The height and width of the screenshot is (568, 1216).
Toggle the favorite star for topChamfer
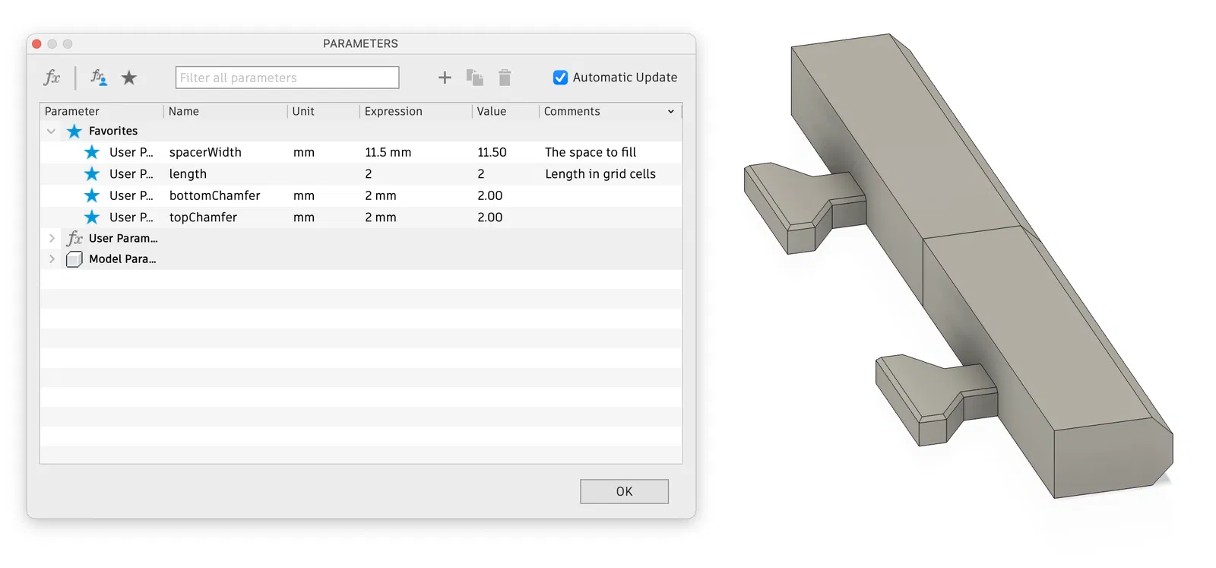coord(92,217)
